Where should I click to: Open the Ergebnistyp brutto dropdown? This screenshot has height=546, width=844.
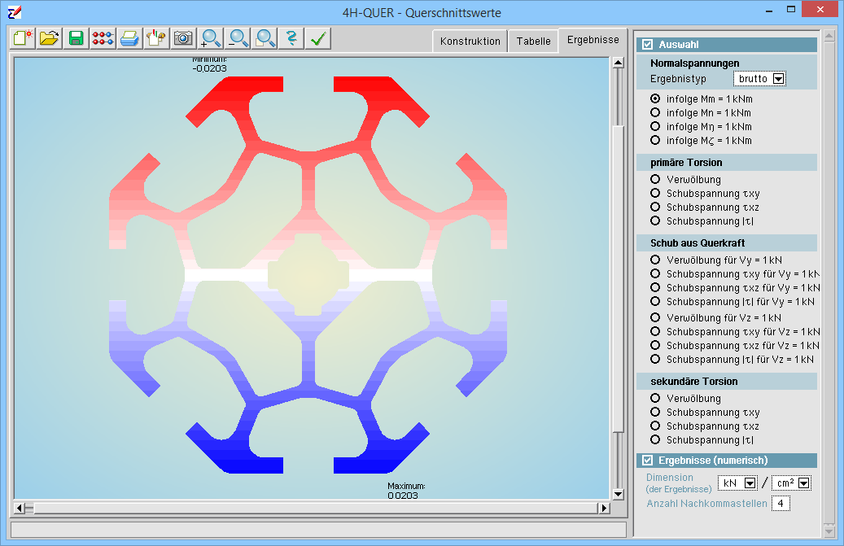(x=778, y=79)
